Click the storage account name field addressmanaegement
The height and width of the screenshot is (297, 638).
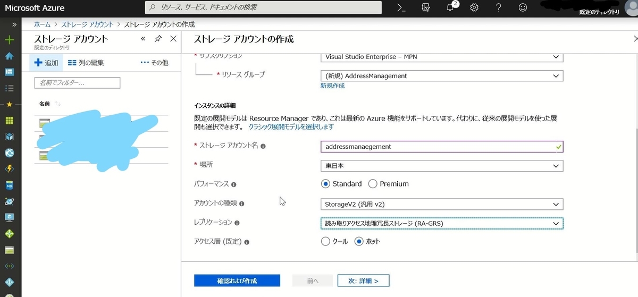(442, 147)
